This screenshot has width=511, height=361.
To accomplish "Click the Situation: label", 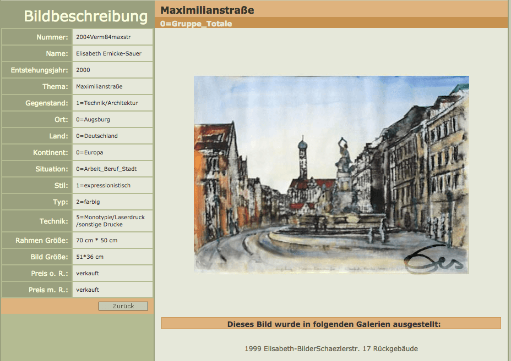I will point(52,169).
